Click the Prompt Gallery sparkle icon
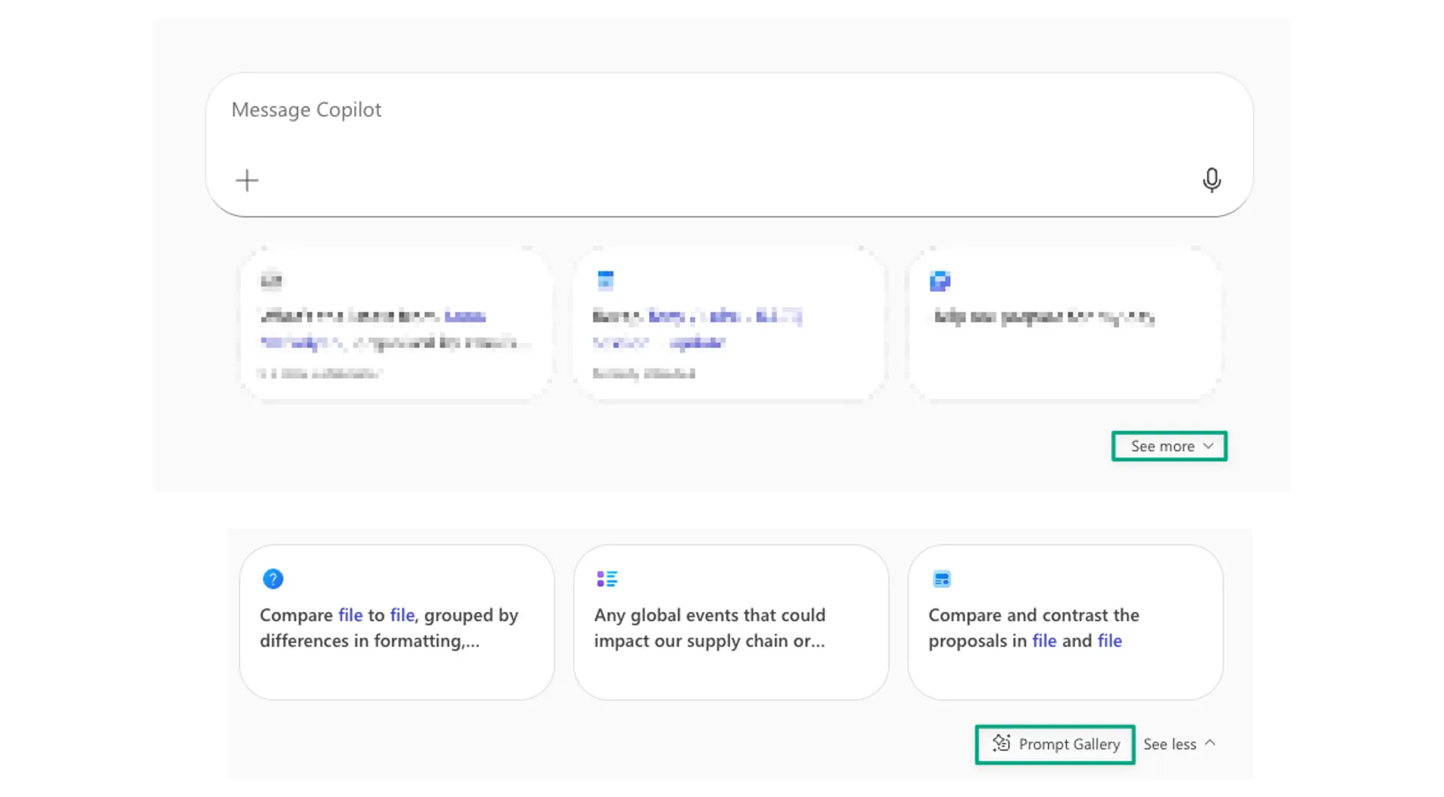Viewport: 1444px width, 797px height. pos(1001,744)
